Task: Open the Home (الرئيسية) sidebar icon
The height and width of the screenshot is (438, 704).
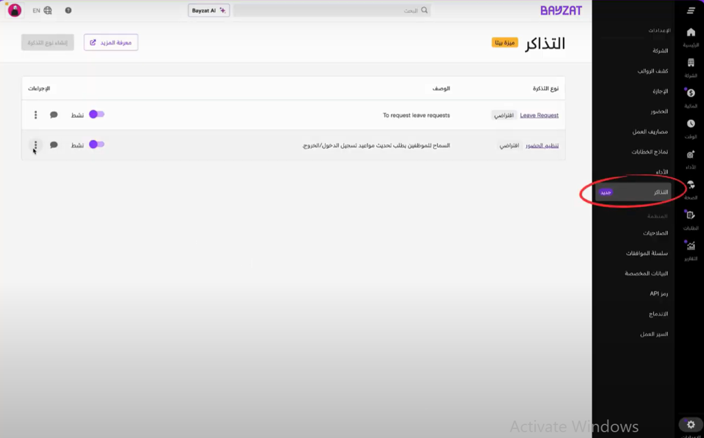Action: pyautogui.click(x=690, y=33)
